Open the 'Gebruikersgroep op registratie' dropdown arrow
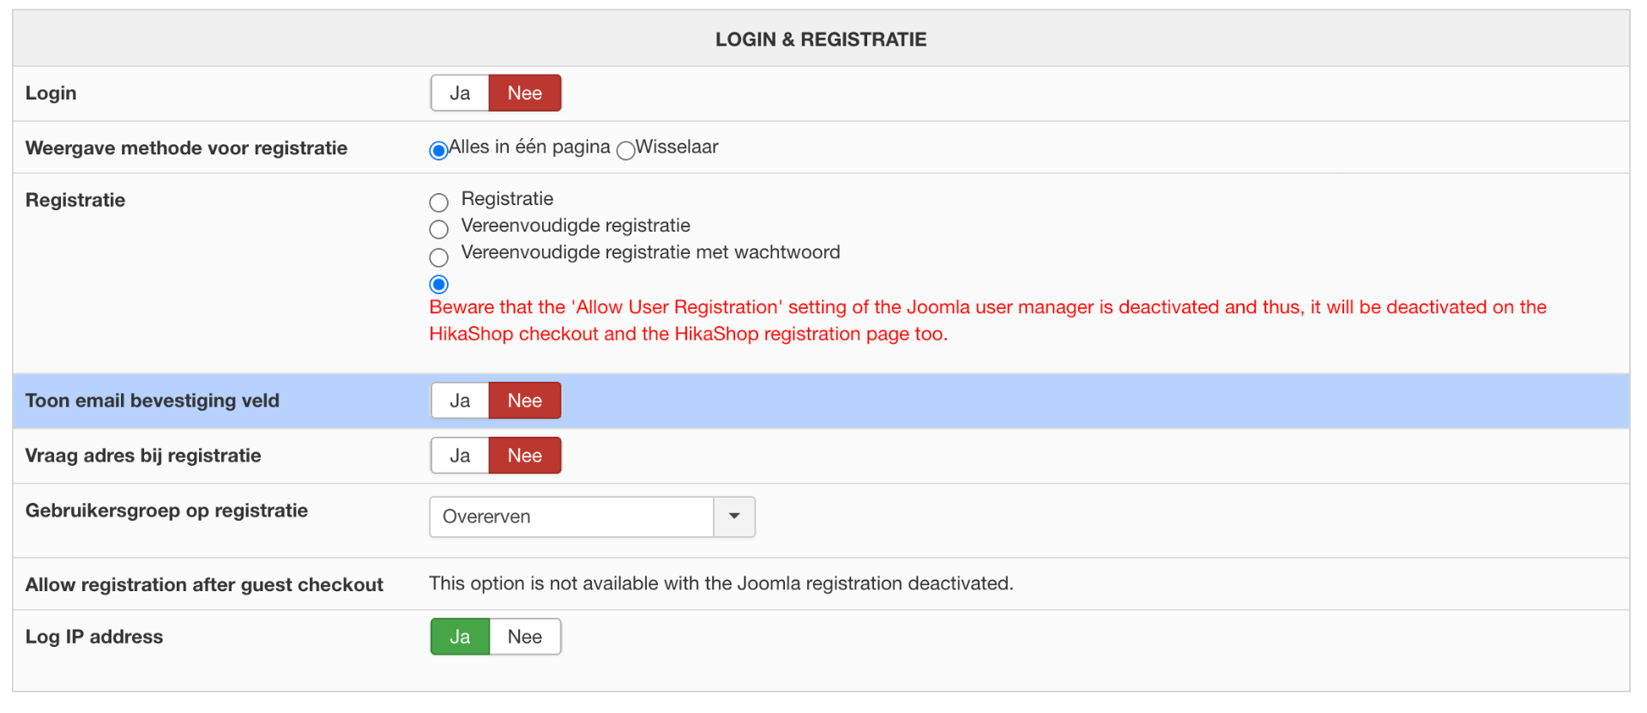The width and height of the screenshot is (1647, 713). pos(734,517)
